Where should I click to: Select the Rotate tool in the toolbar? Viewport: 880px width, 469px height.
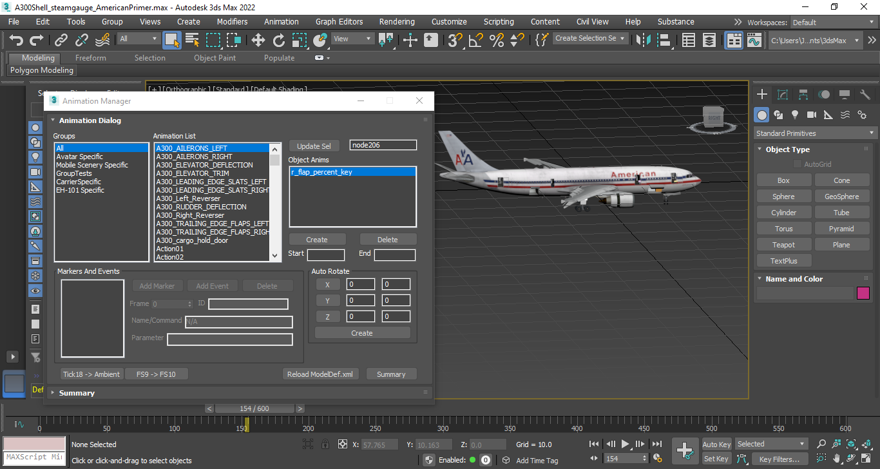(278, 40)
